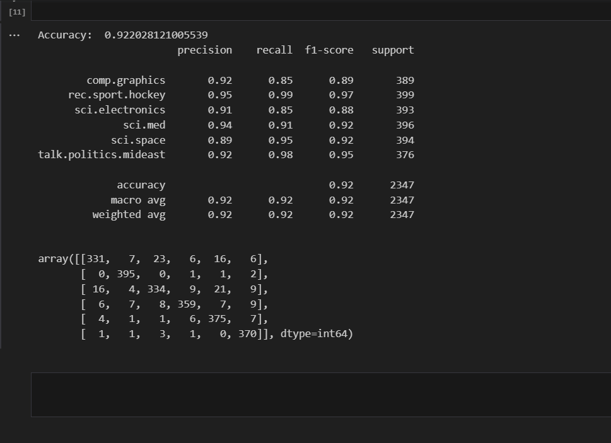Click the total support value 2347 in accuracy row
Screen dimensions: 611x443
tap(402, 185)
